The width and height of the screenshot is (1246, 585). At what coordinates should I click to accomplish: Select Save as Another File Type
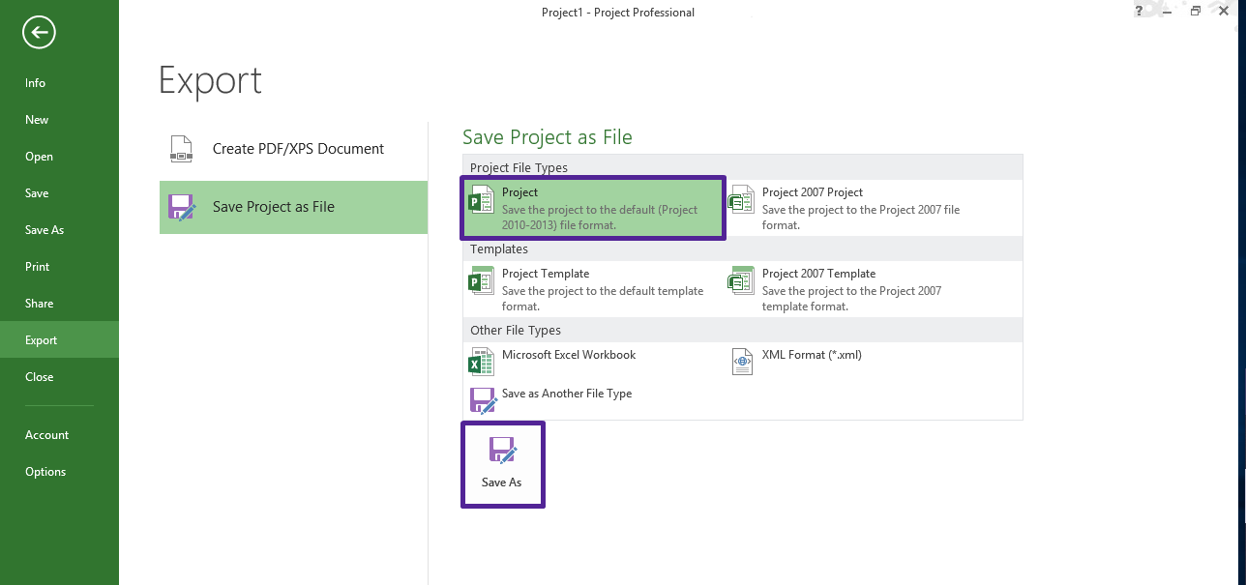point(593,400)
